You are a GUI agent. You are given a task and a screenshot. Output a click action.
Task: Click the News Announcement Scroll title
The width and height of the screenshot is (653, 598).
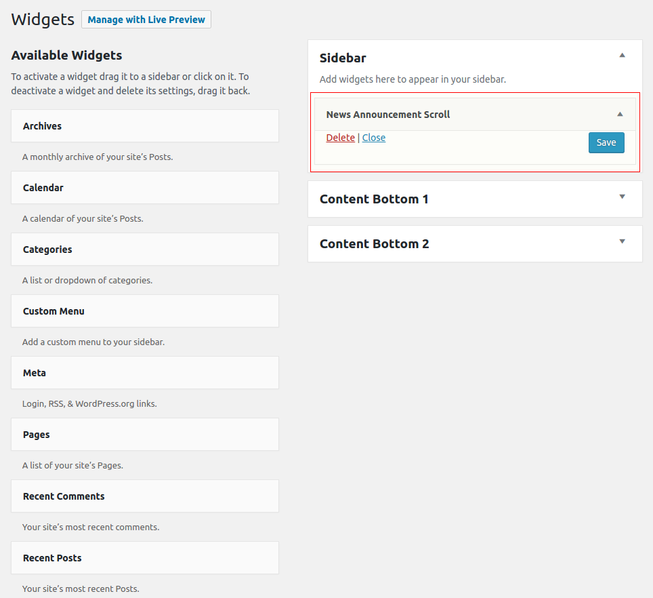pos(387,115)
